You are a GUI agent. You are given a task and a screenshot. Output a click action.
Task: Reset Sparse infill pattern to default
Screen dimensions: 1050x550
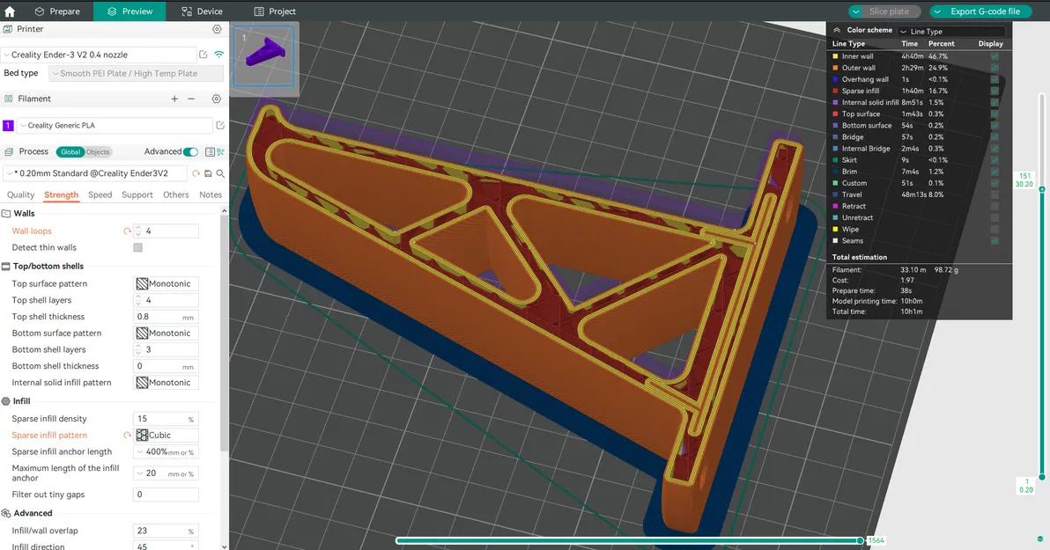(x=127, y=435)
